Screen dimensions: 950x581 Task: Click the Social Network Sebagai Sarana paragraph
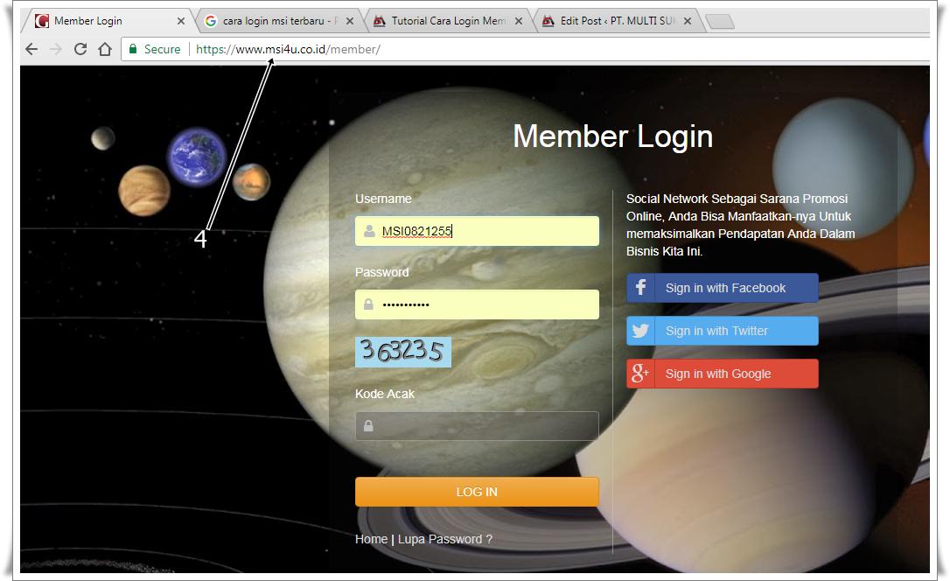(x=740, y=225)
